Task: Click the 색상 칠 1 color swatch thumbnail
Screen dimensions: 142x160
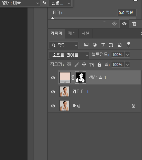Action: [x=65, y=78]
